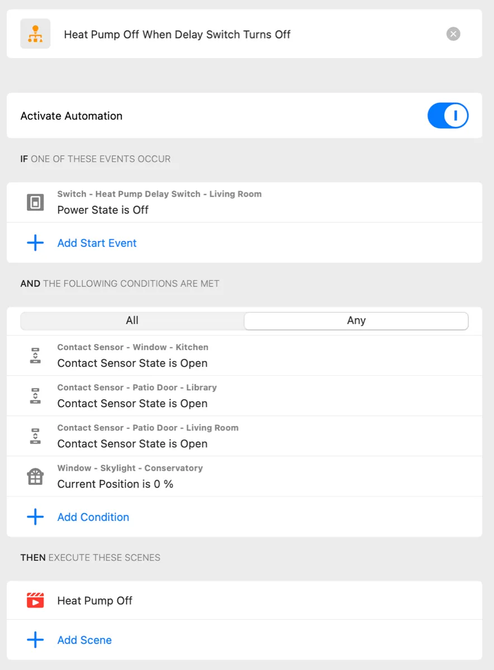
Task: Open the Heat Pump Off scene
Action: [244, 600]
